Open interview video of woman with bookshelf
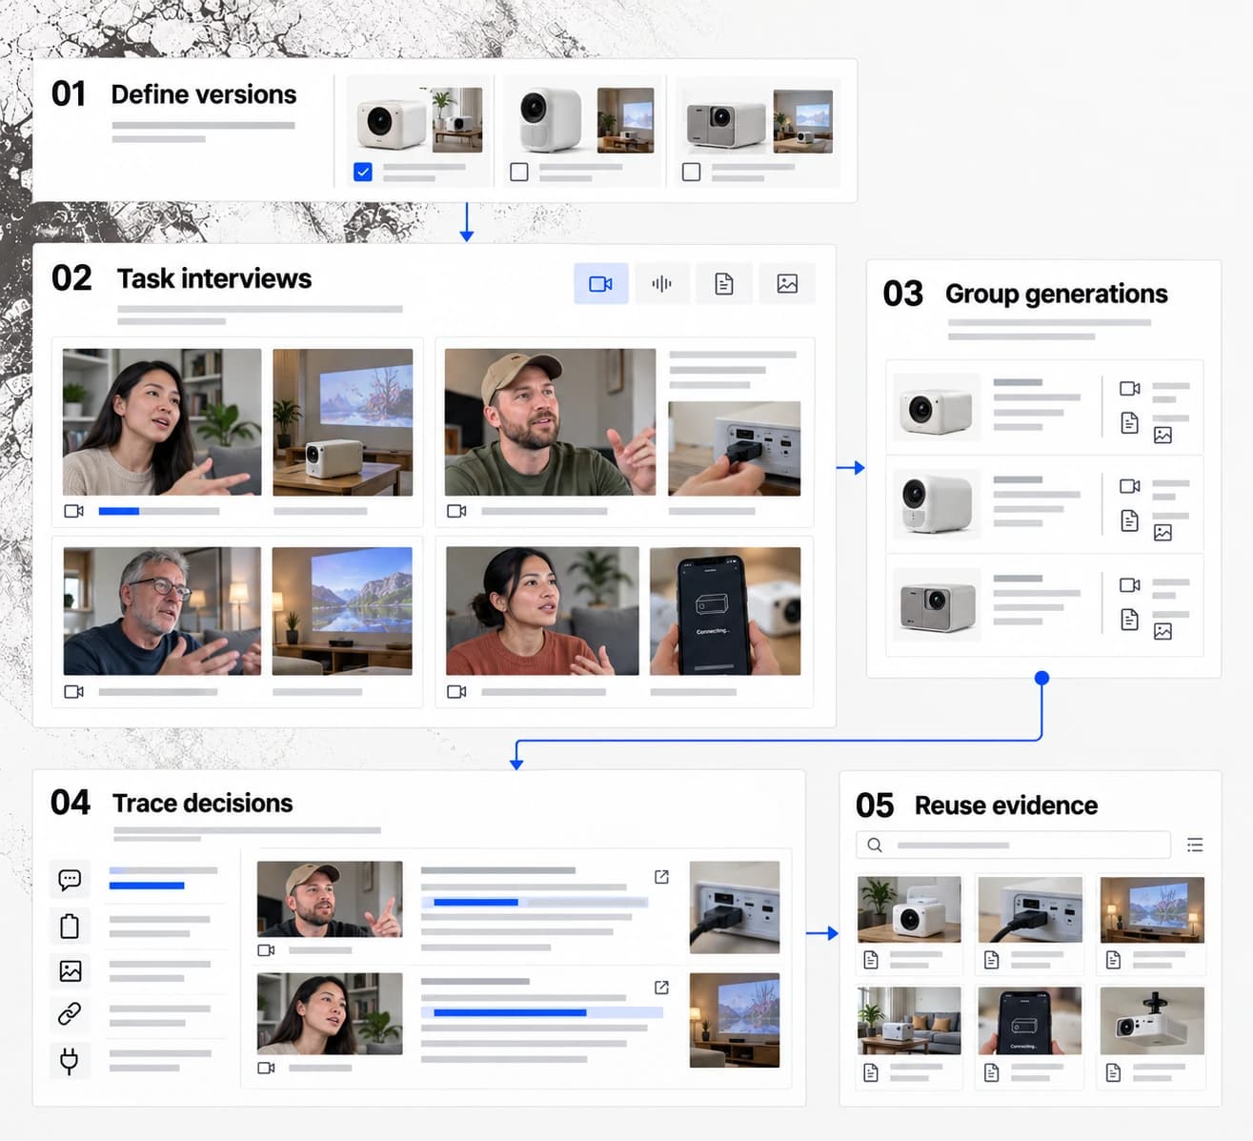1253x1141 pixels. pyautogui.click(x=162, y=421)
